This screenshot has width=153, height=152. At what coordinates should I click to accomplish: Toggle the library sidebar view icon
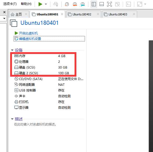(x=94, y=4)
